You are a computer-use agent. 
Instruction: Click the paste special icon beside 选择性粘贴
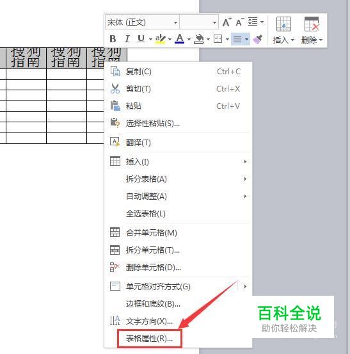tap(115, 123)
